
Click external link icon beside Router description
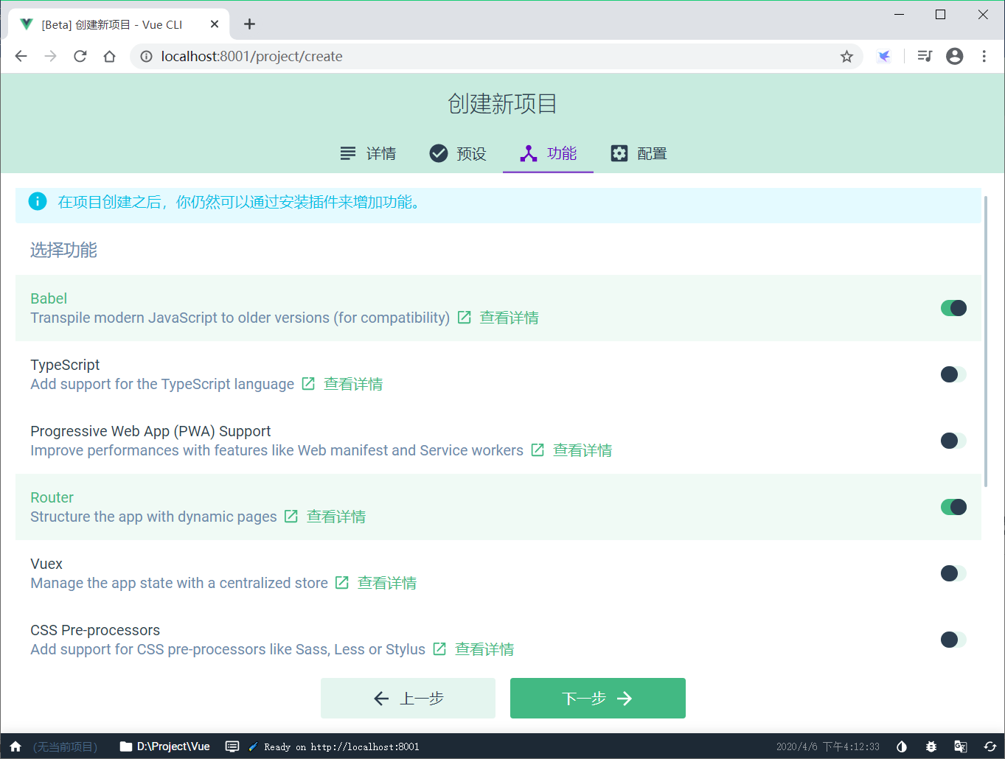click(x=291, y=517)
